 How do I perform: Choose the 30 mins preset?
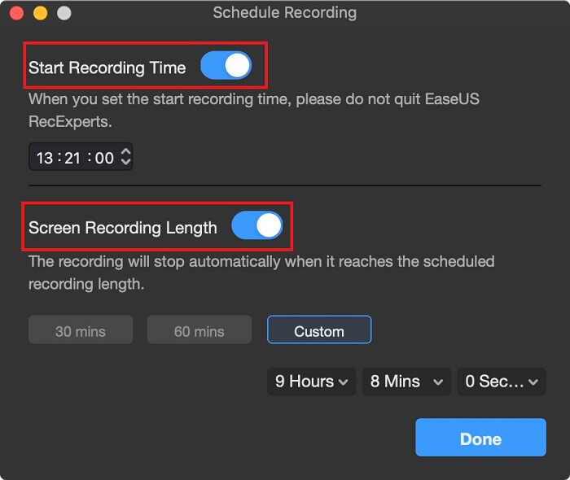tap(81, 329)
